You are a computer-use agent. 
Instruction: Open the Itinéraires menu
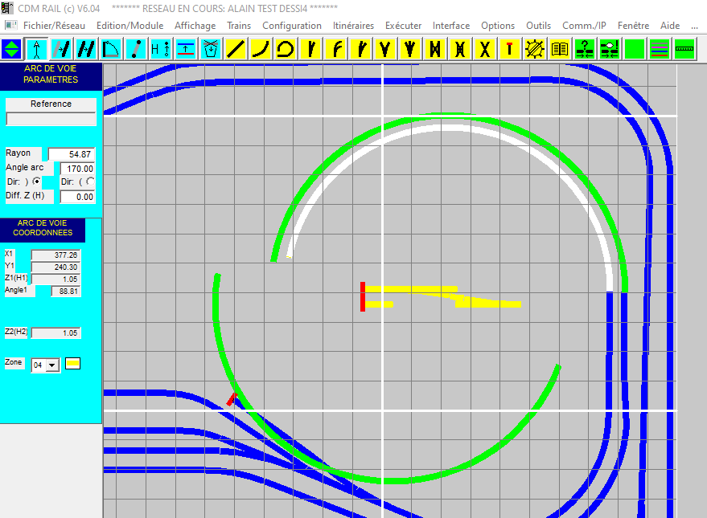(353, 26)
